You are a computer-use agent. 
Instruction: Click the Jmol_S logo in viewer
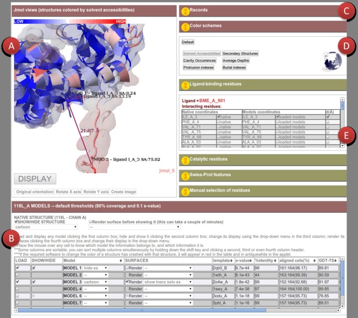click(166, 170)
